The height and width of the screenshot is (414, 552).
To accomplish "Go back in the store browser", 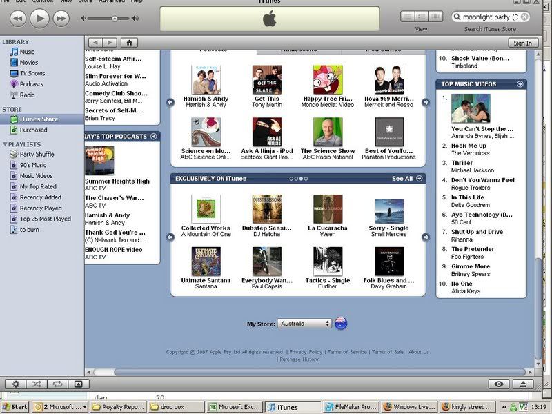I will click(x=95, y=43).
